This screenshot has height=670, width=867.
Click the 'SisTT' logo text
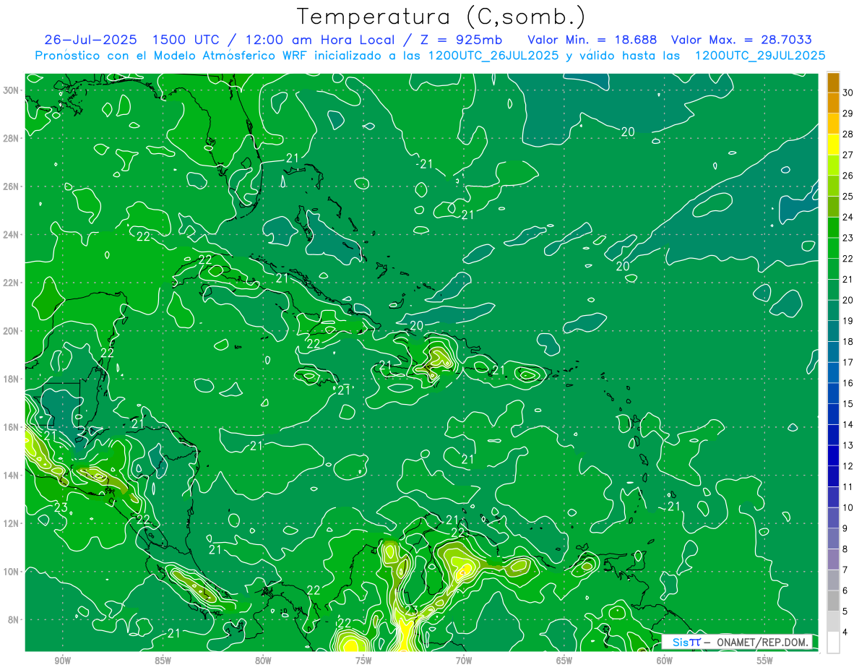686,642
